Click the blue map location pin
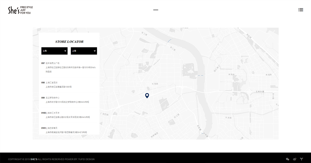 point(147,95)
